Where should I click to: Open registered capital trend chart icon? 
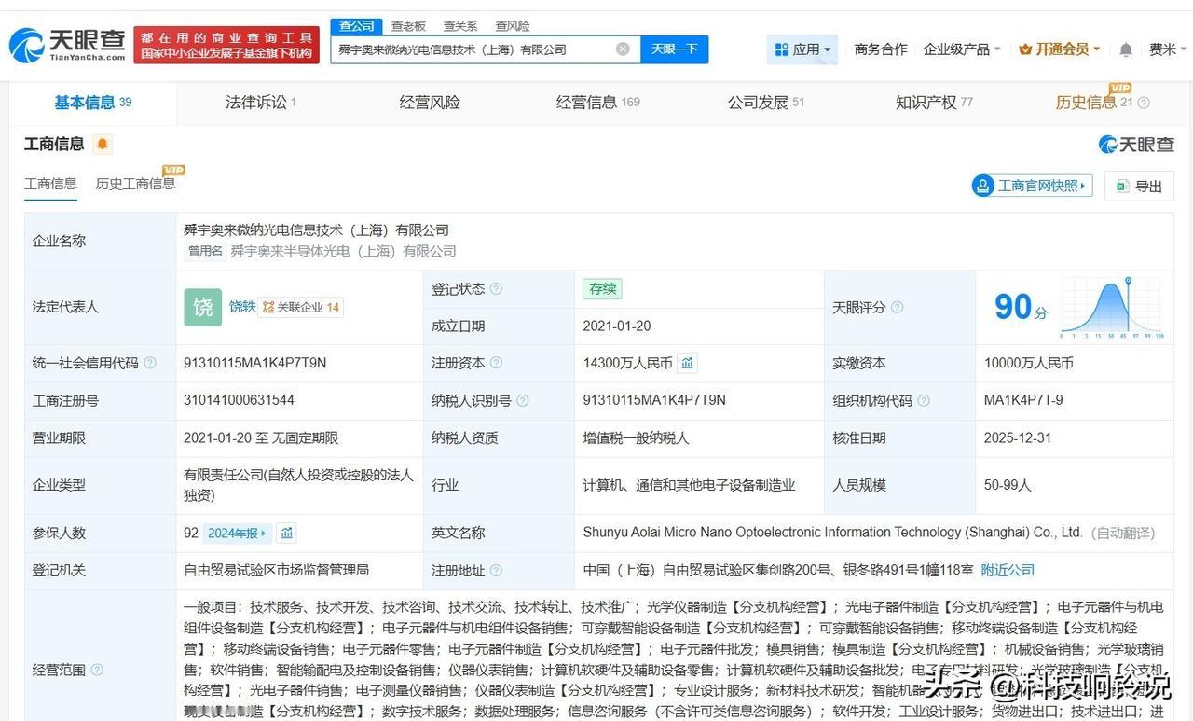(x=687, y=363)
